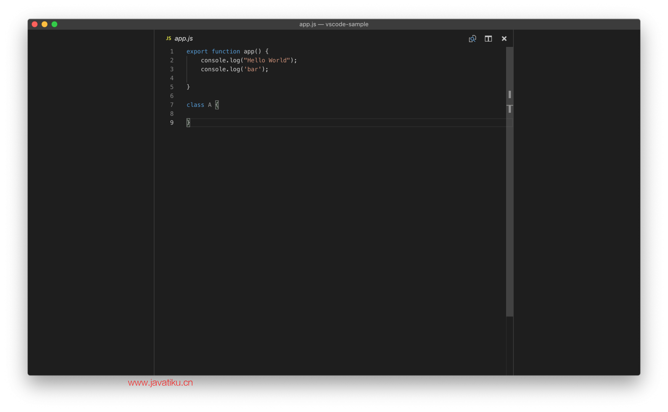Select the app.js editor tab
The image size is (668, 412).
tap(183, 38)
